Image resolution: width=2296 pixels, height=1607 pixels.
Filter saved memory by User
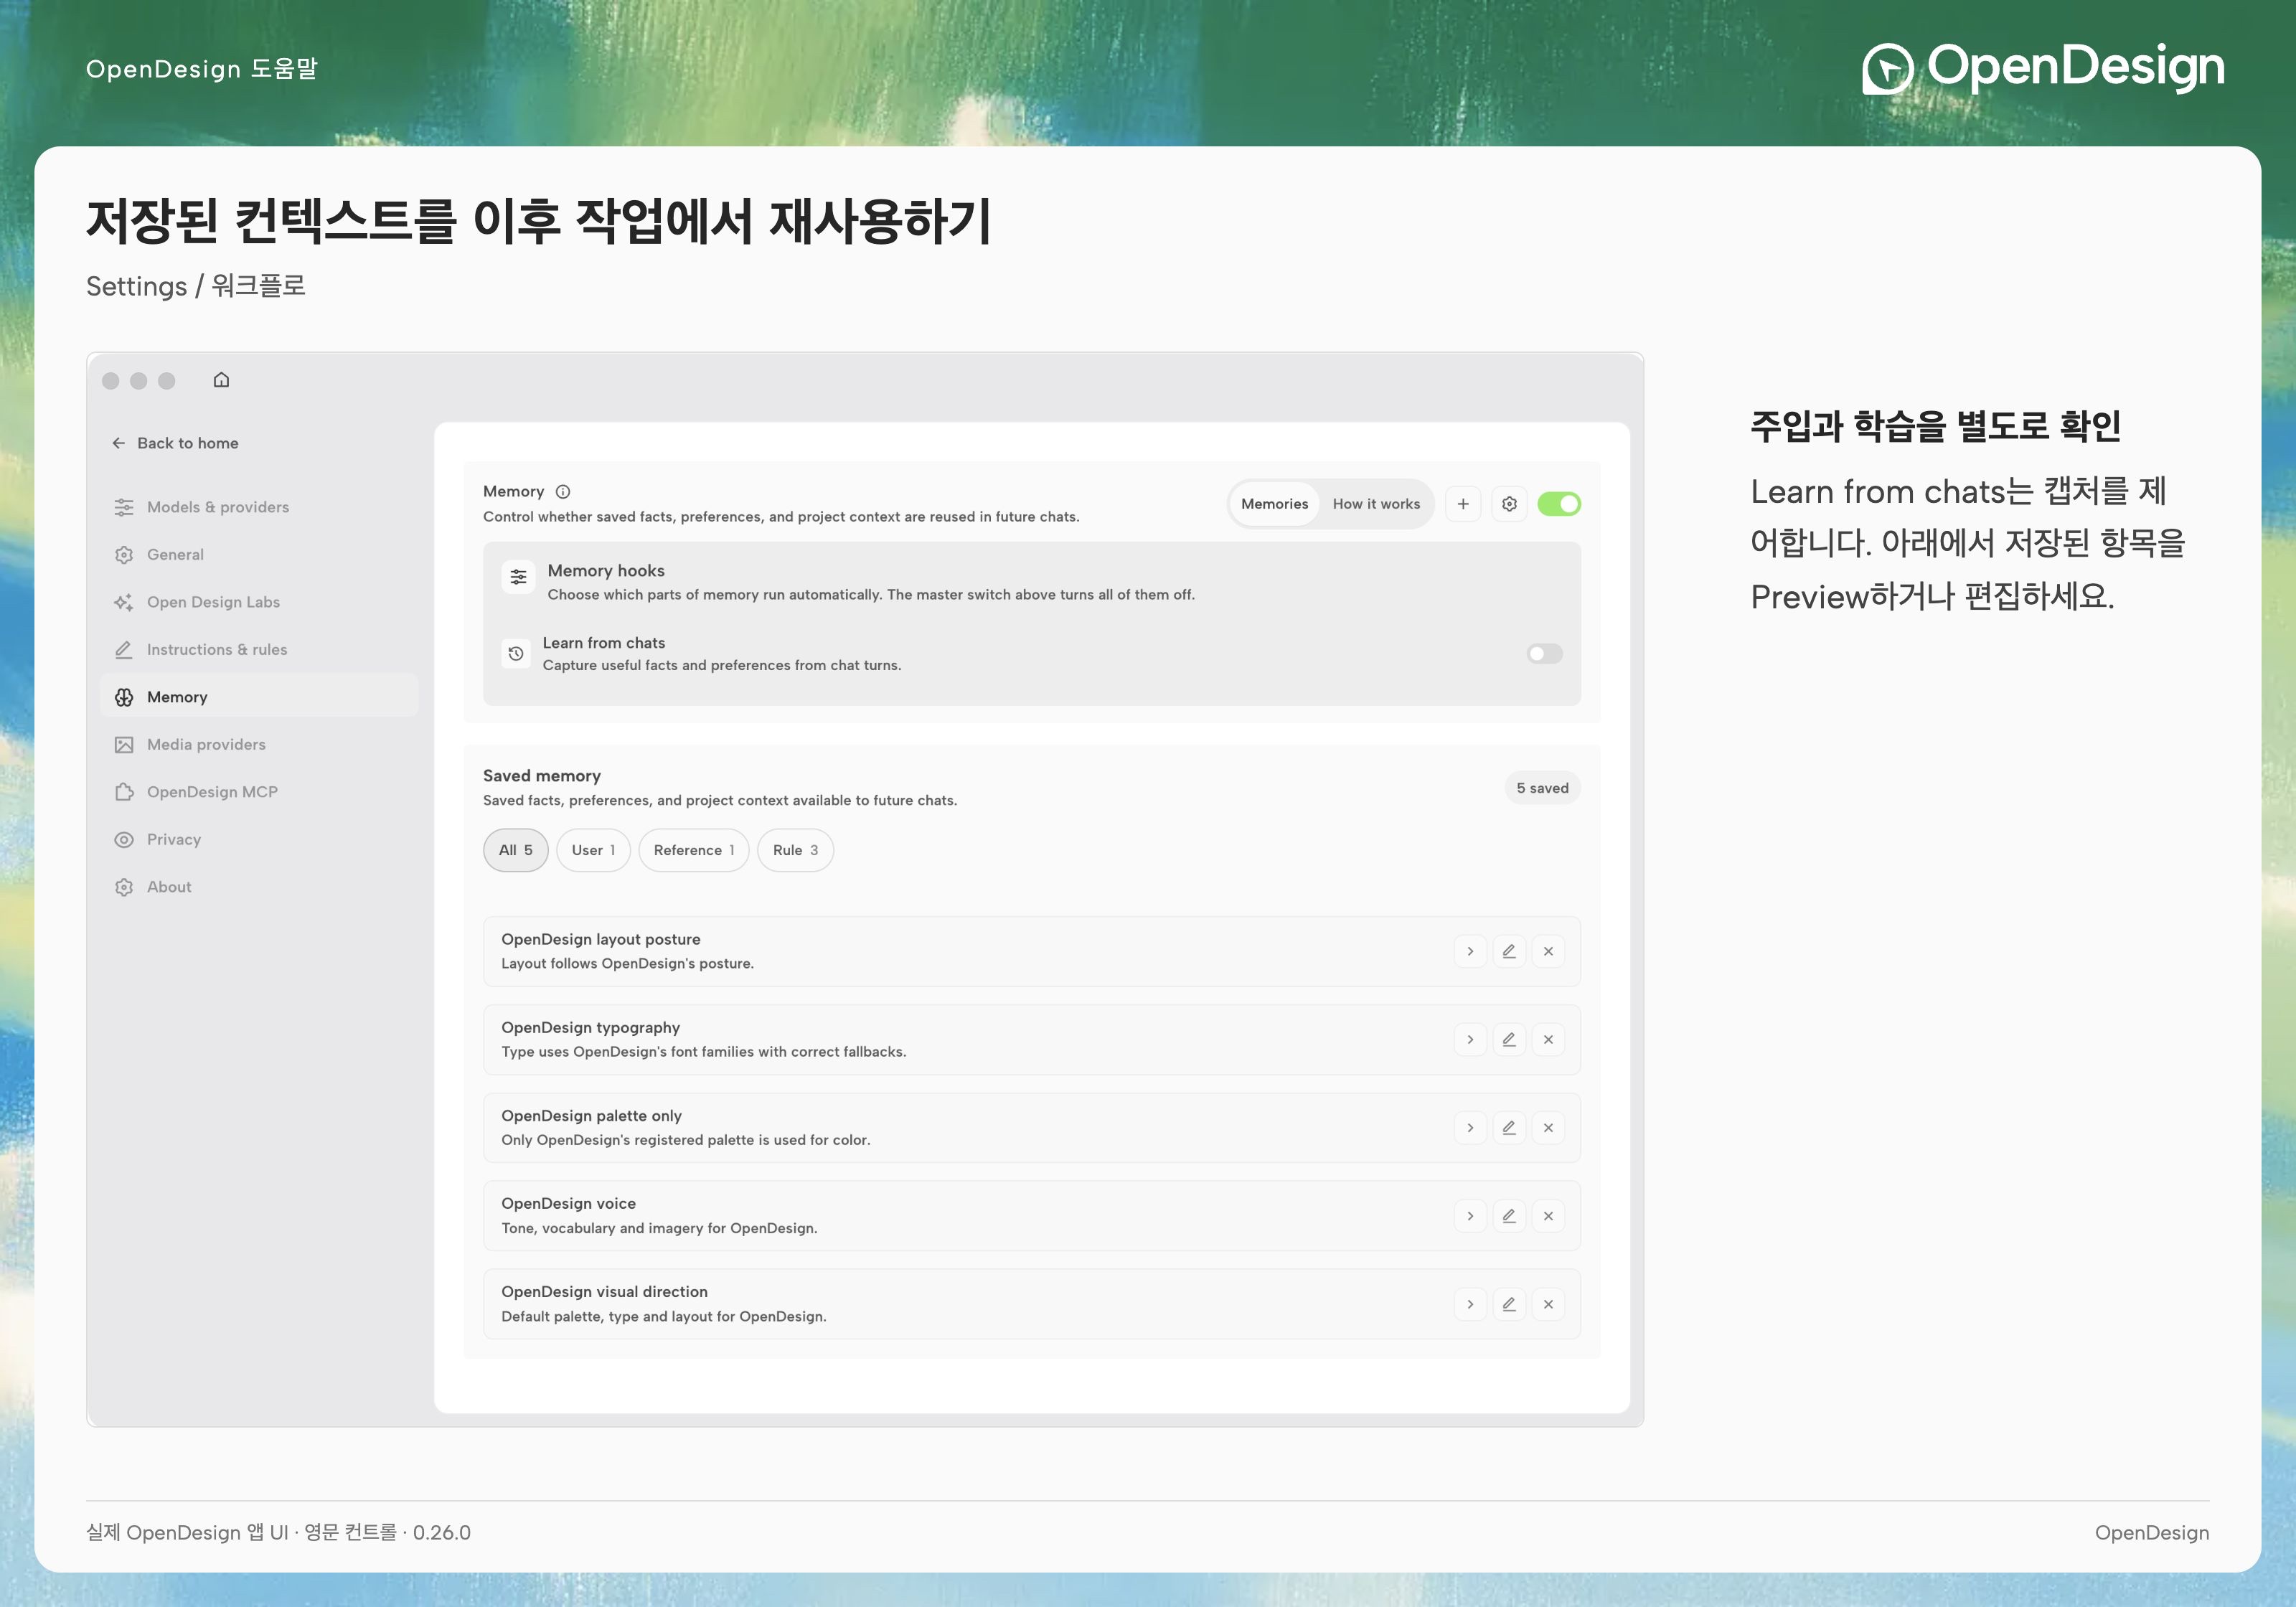pyautogui.click(x=593, y=850)
